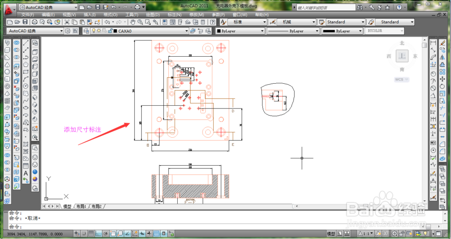Viewport: 451px width, 239px height.
Task: Select the Multiline Text A tool
Action: (26, 173)
